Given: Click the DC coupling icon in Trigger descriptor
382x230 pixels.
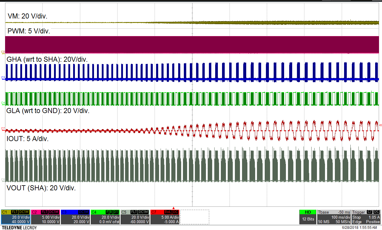Looking at the screenshot, I should click(x=376, y=212).
